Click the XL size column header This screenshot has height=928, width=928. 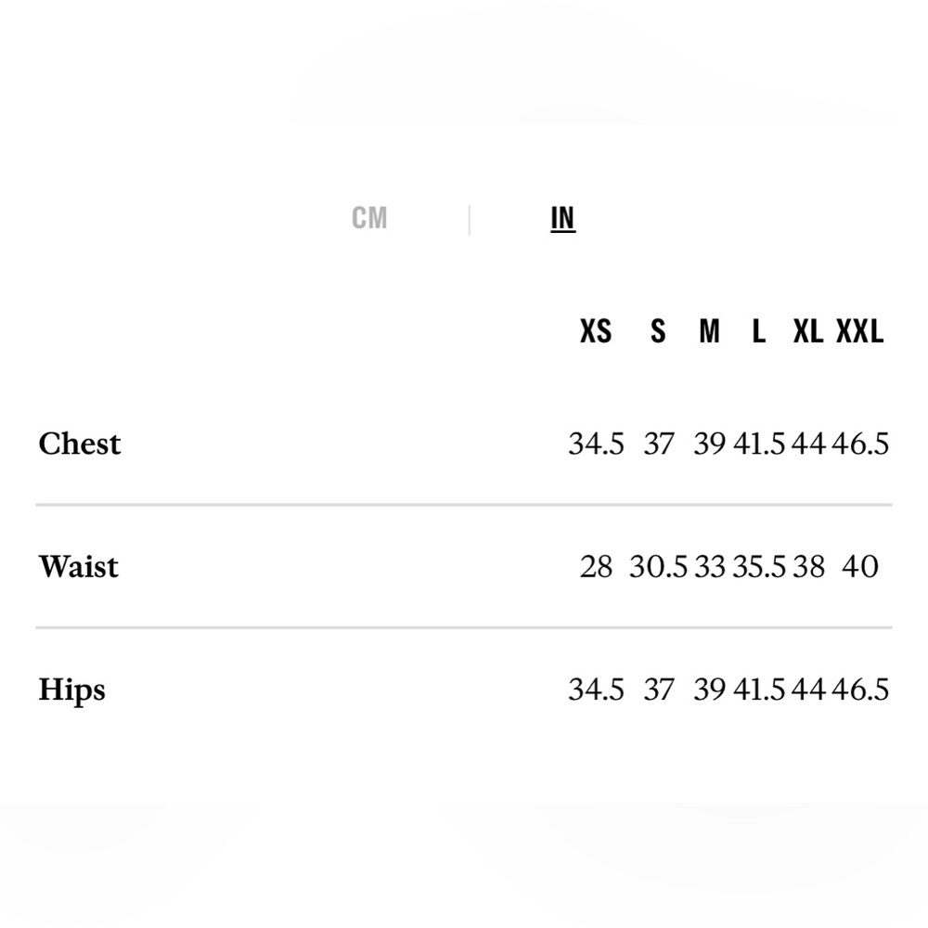(x=807, y=331)
